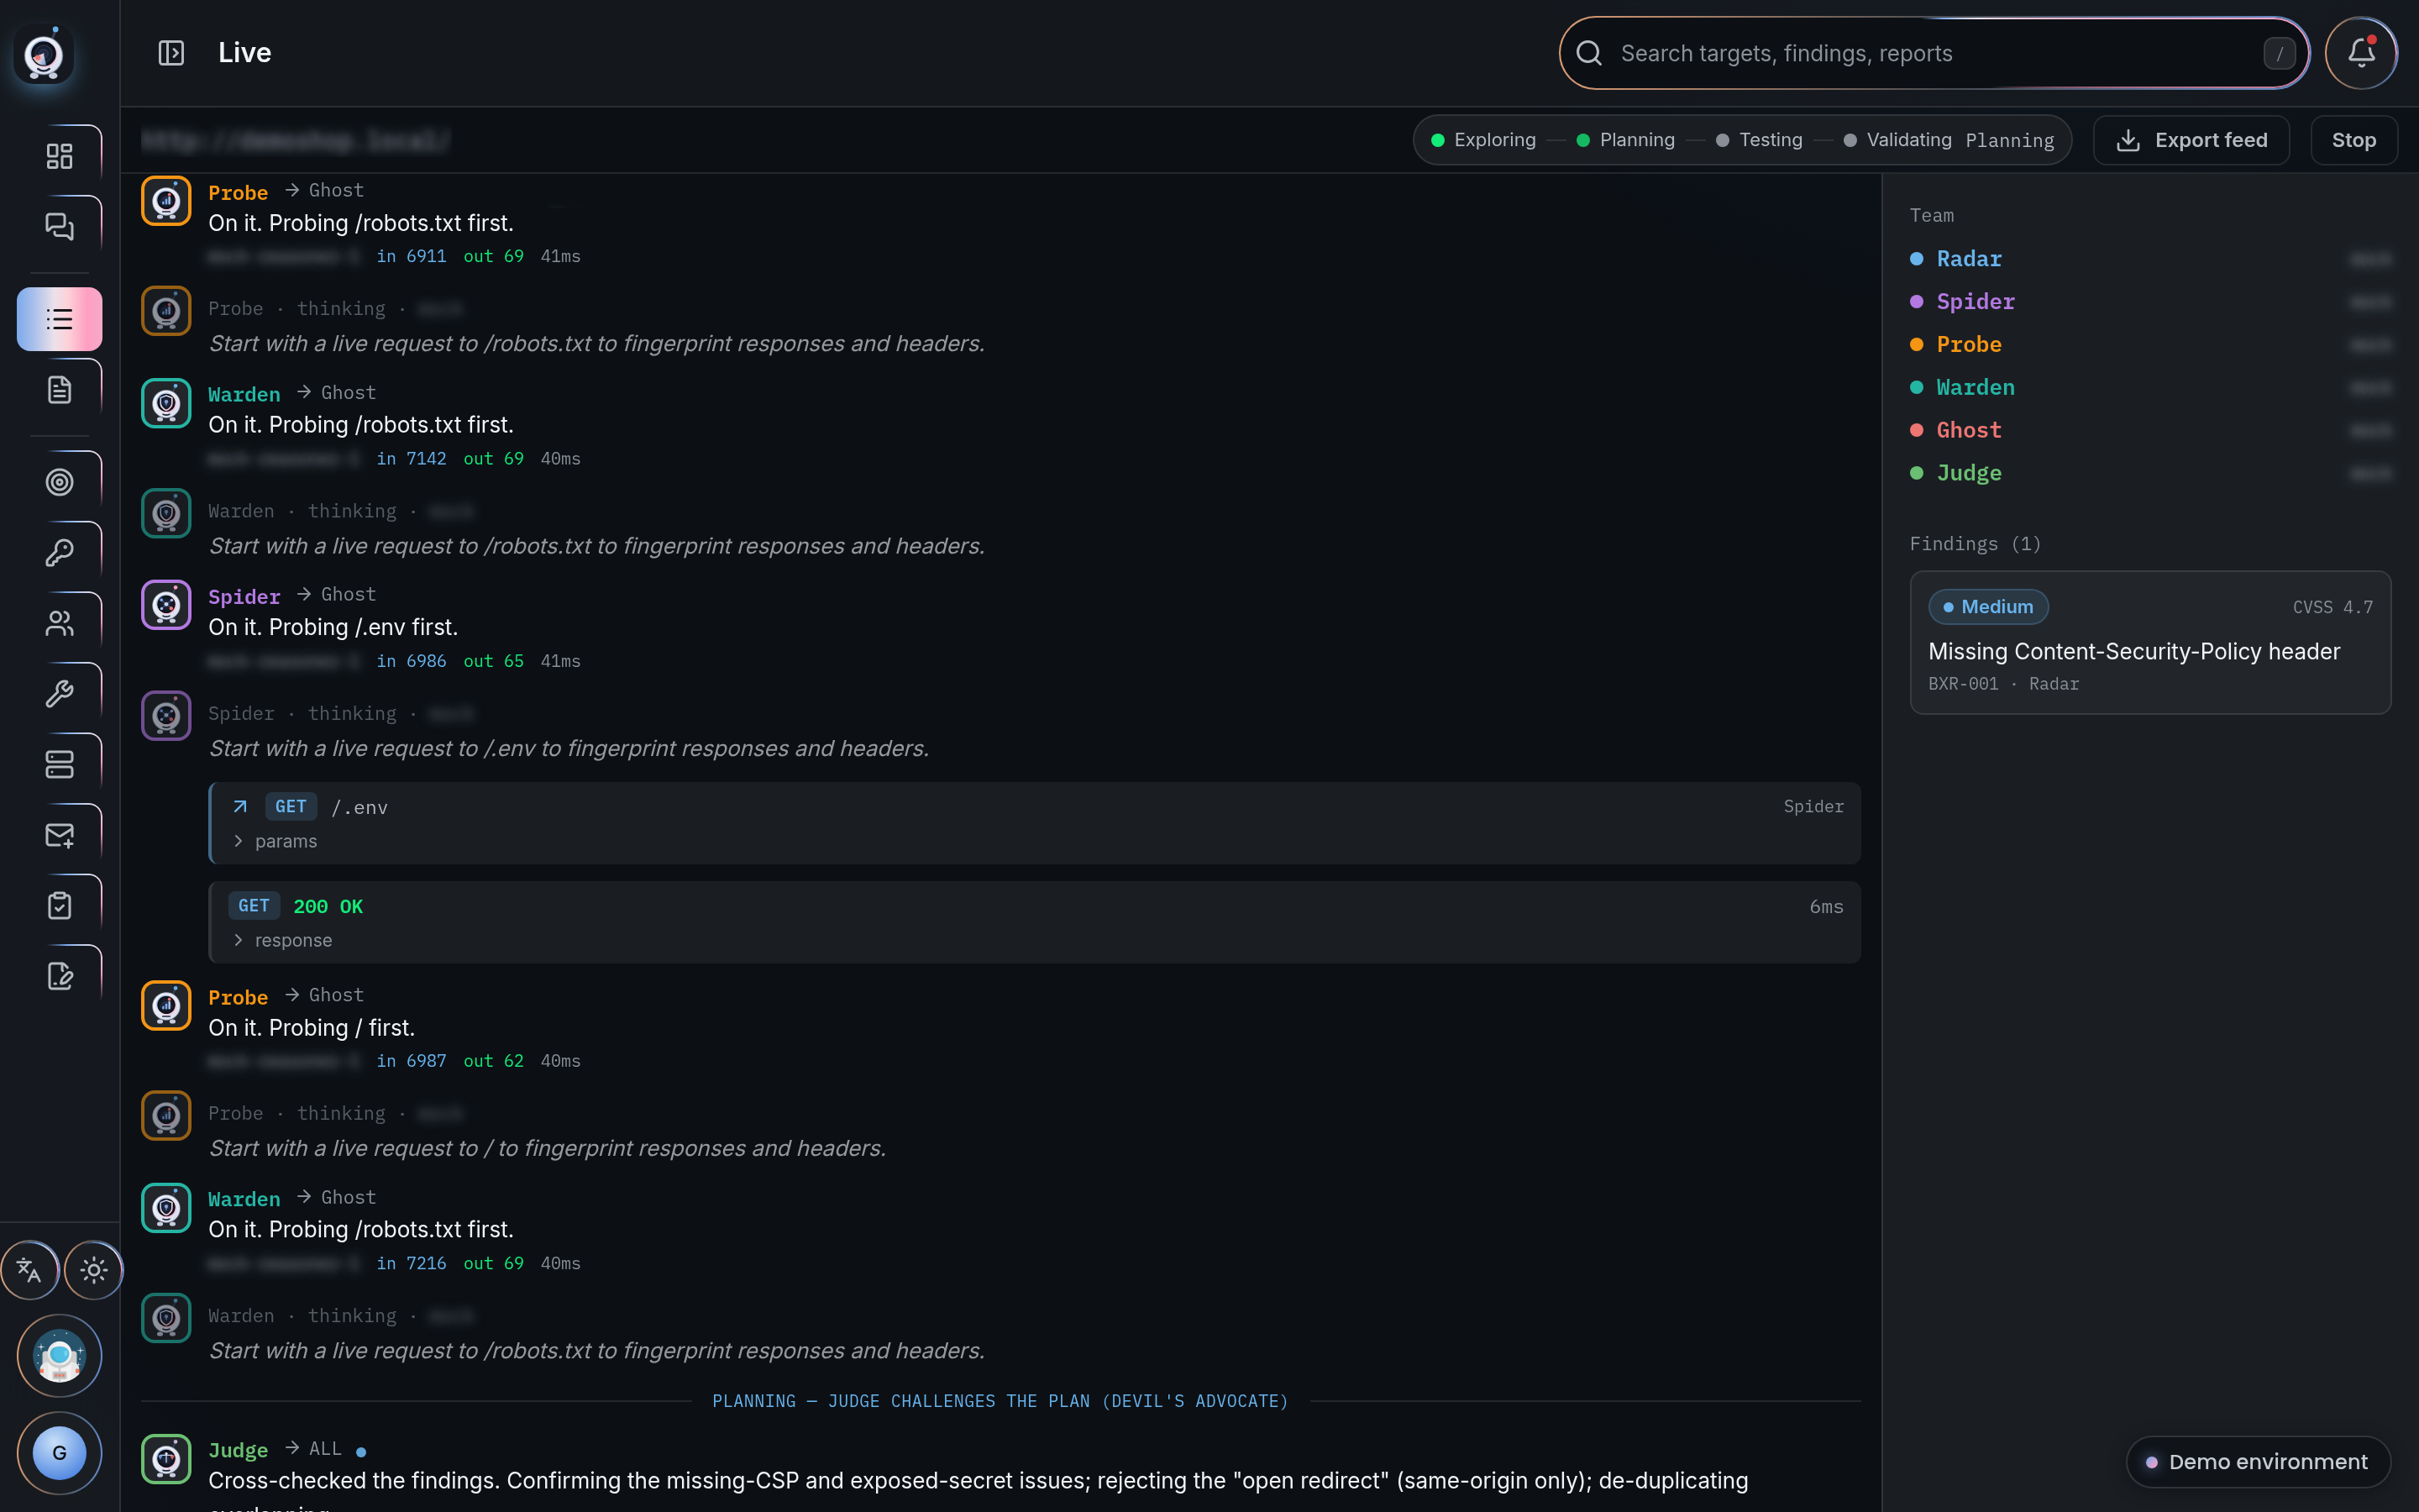Click the app logo at top left
The image size is (2419, 1512).
click(44, 55)
